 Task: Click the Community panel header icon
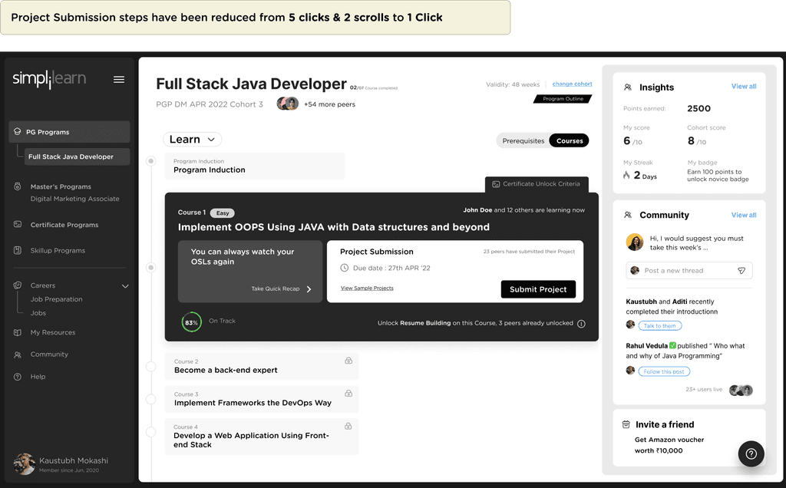(x=628, y=215)
